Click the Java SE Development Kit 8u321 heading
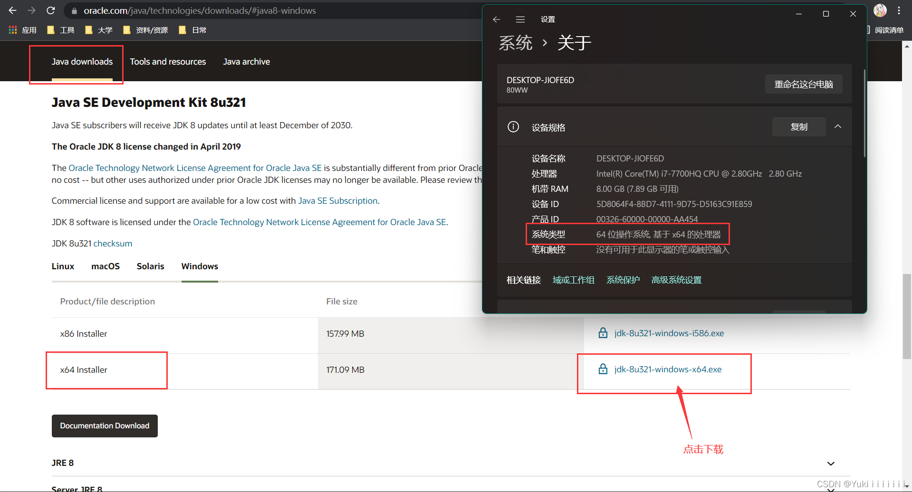Image resolution: width=912 pixels, height=492 pixels. coord(149,103)
